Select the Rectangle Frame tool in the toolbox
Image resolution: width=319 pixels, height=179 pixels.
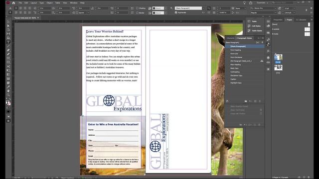coord(8,59)
